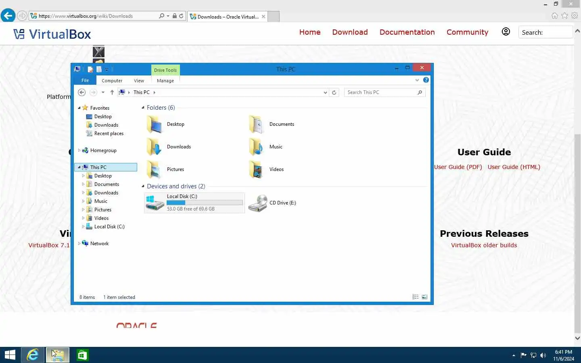Open the Downloads folder in Folders group
This screenshot has height=363, width=581.
[x=169, y=147]
